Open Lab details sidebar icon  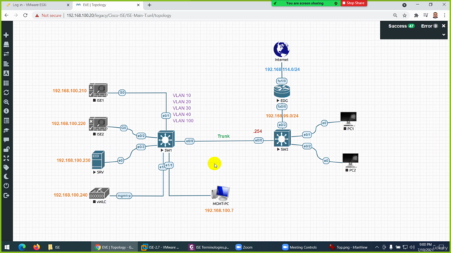click(x=6, y=120)
